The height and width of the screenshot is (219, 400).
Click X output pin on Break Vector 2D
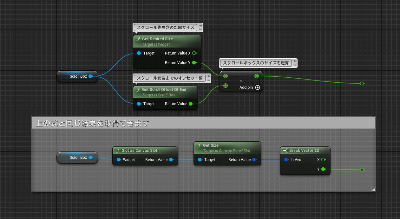tap(323, 160)
